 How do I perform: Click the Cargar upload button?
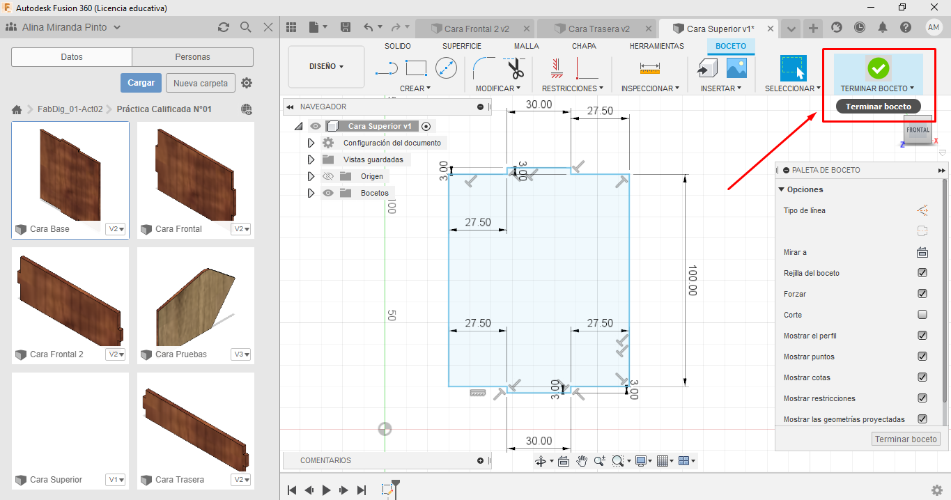141,83
